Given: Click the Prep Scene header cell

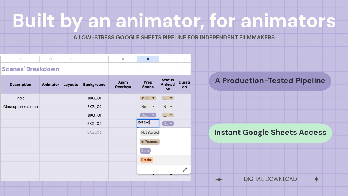Looking at the screenshot, I should click(x=148, y=85).
